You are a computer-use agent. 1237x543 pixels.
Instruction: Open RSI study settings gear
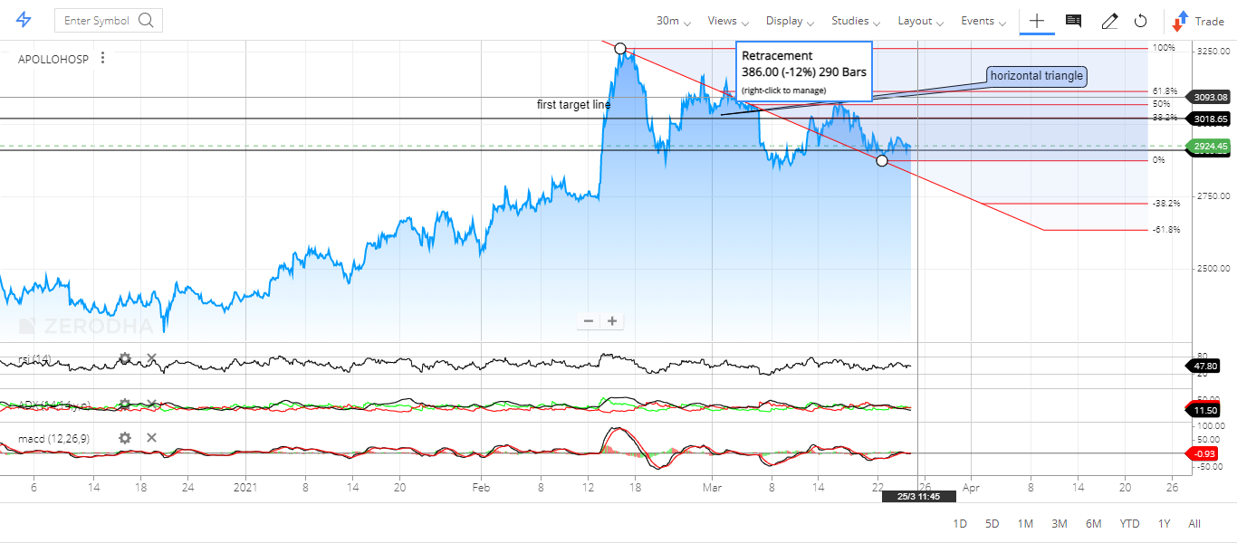pos(125,359)
